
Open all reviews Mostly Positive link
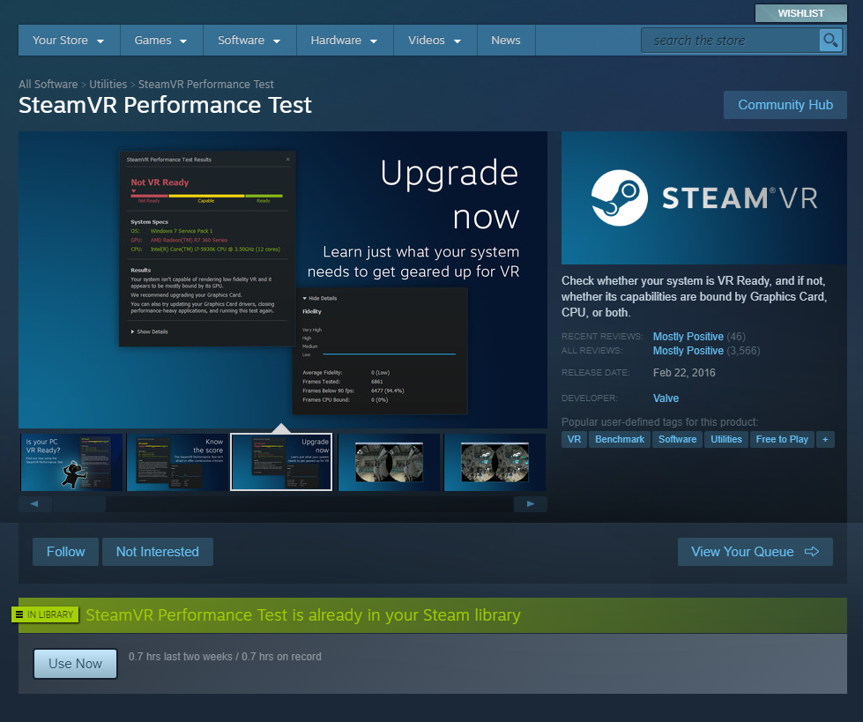(x=688, y=351)
